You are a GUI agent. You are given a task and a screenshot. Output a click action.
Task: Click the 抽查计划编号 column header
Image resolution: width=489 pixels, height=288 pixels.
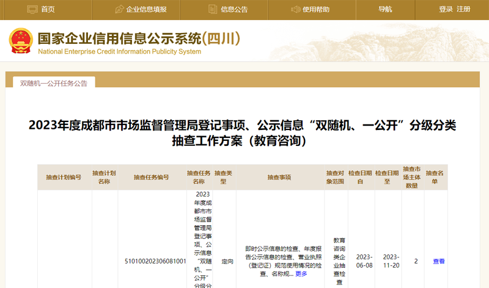pyautogui.click(x=64, y=177)
